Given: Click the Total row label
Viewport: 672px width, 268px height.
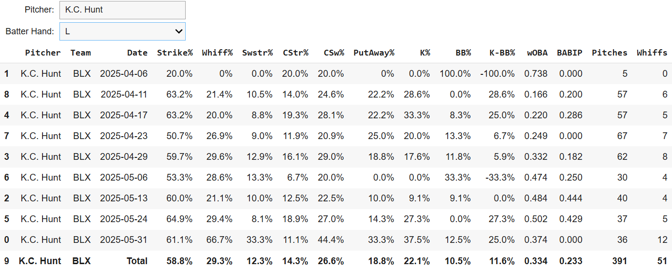Looking at the screenshot, I should click(x=137, y=261).
